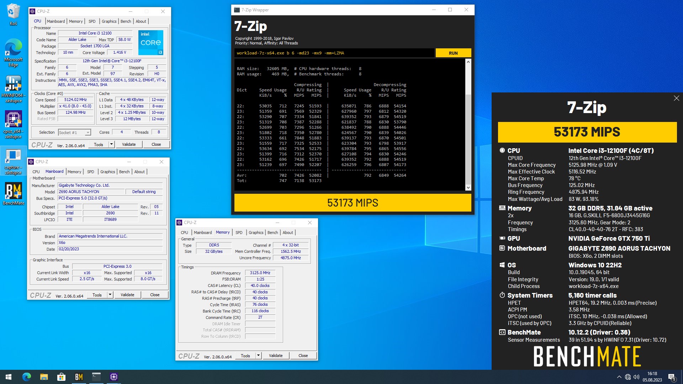Image resolution: width=683 pixels, height=384 pixels.
Task: Click the taskbar clock showing 16:18
Action: click(652, 377)
